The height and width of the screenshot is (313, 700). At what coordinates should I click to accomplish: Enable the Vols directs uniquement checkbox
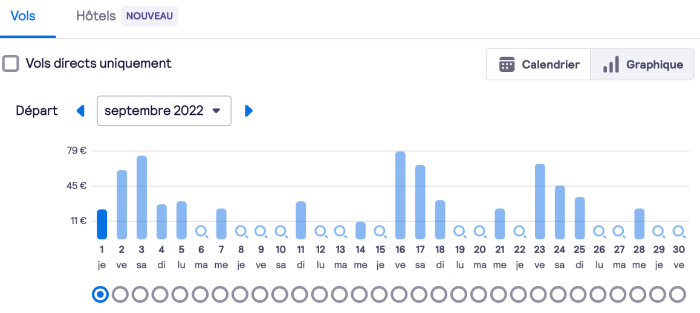[x=10, y=63]
